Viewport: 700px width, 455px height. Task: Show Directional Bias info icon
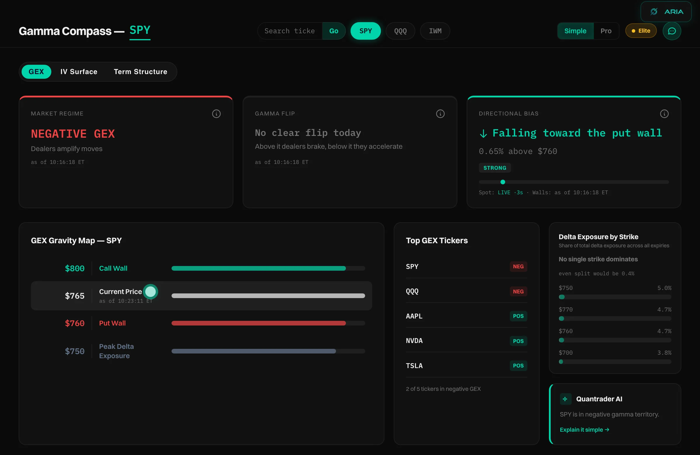point(664,114)
